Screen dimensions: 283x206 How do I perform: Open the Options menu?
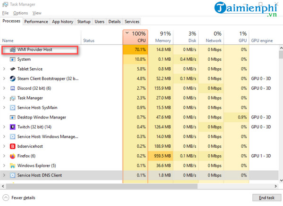tap(21, 13)
